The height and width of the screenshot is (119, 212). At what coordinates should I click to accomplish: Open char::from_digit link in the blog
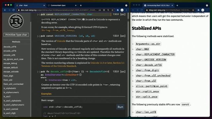tap(147, 70)
